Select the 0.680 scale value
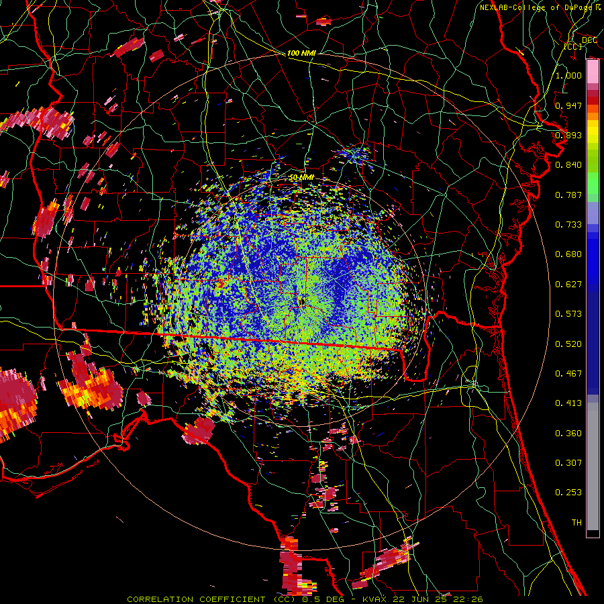604x604 pixels. click(x=568, y=254)
